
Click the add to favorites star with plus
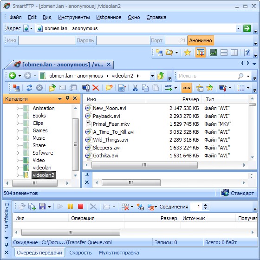pyautogui.click(x=209, y=88)
